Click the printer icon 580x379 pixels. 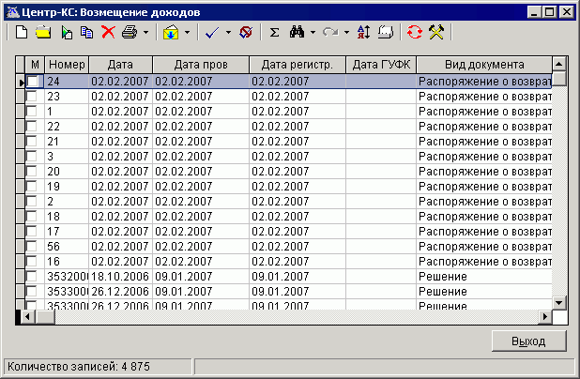click(130, 32)
